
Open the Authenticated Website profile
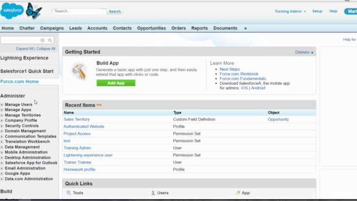[x=84, y=127]
